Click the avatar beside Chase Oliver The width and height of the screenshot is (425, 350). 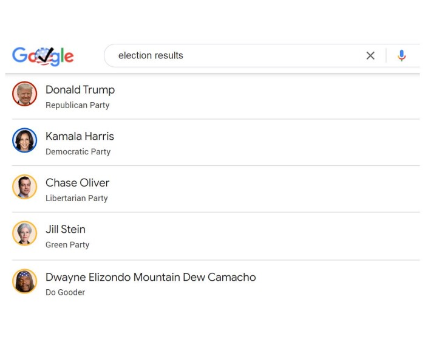point(25,187)
